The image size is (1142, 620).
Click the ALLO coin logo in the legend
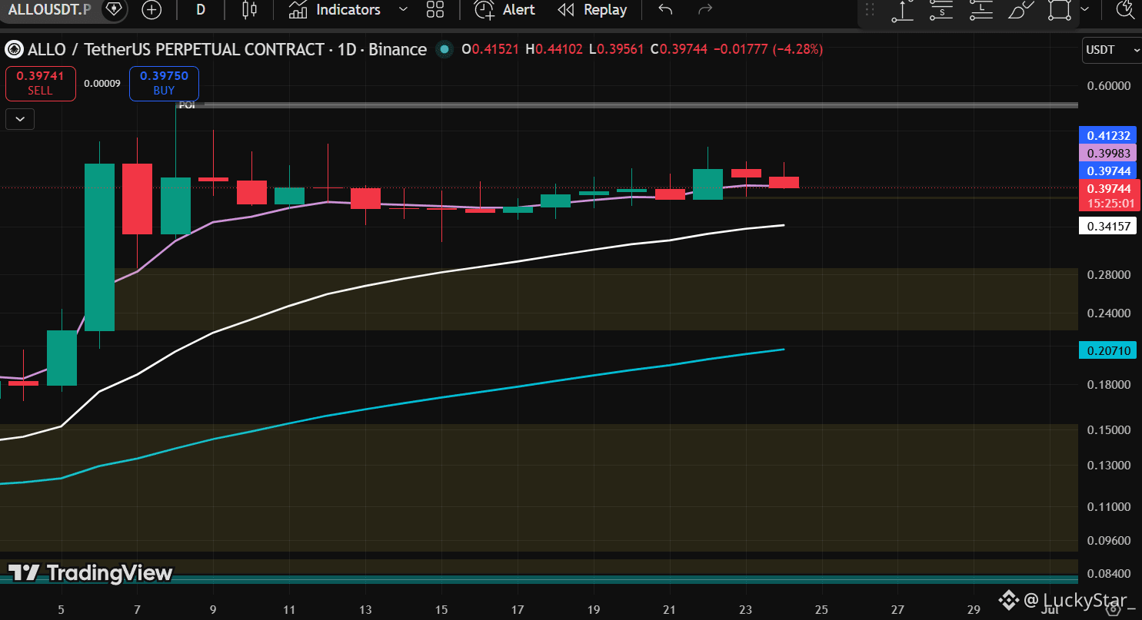click(14, 50)
